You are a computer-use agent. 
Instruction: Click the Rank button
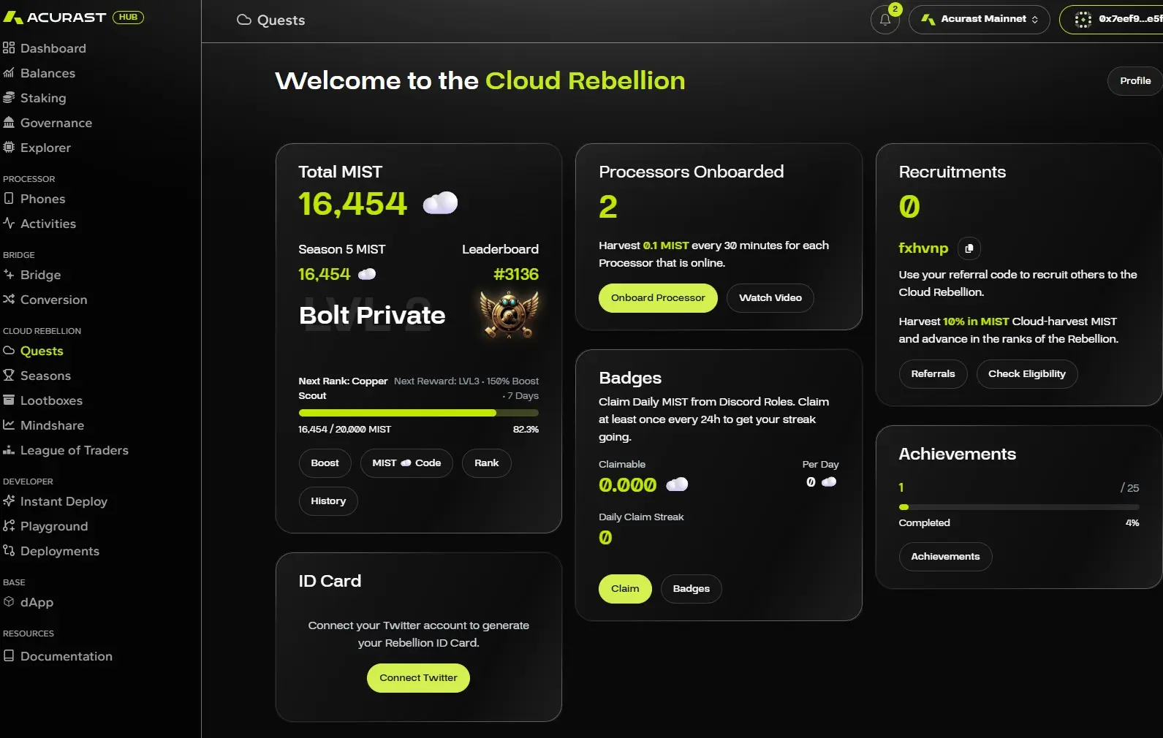[486, 463]
